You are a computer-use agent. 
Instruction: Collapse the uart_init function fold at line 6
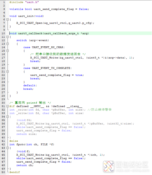point(8,19)
